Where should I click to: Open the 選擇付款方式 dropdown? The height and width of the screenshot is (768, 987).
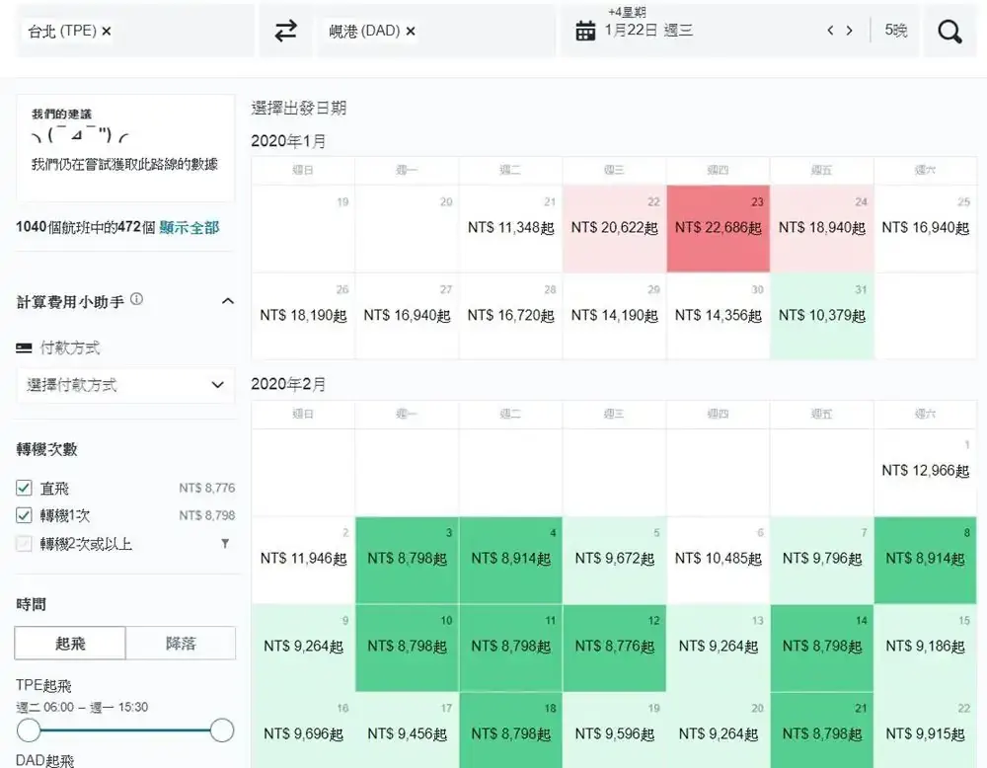tap(124, 385)
